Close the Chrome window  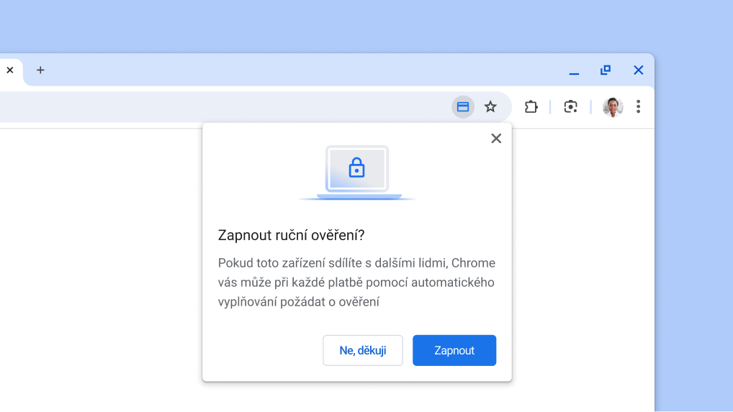638,70
